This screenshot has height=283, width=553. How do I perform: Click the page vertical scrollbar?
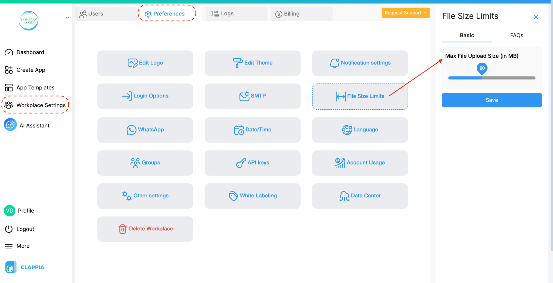(x=551, y=127)
